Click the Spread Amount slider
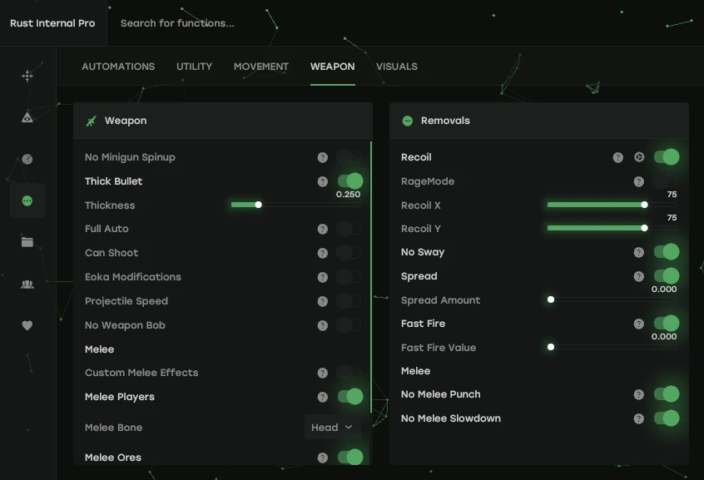 click(x=612, y=299)
